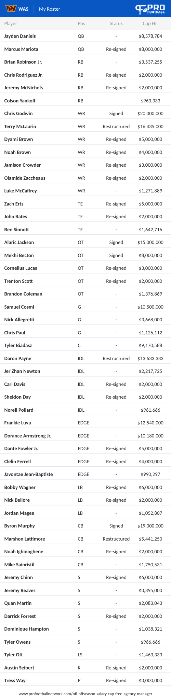Screen dimensions: 171x700
Task: Click Tress Way player name
Action: 15,680
